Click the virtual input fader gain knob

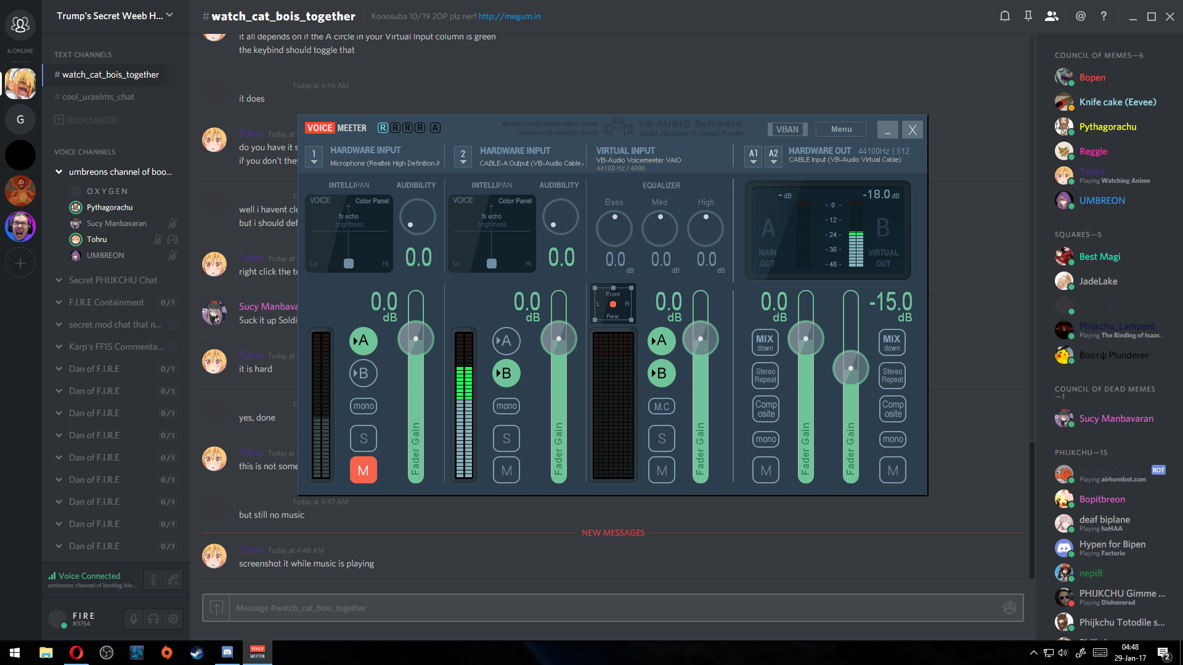tap(701, 339)
